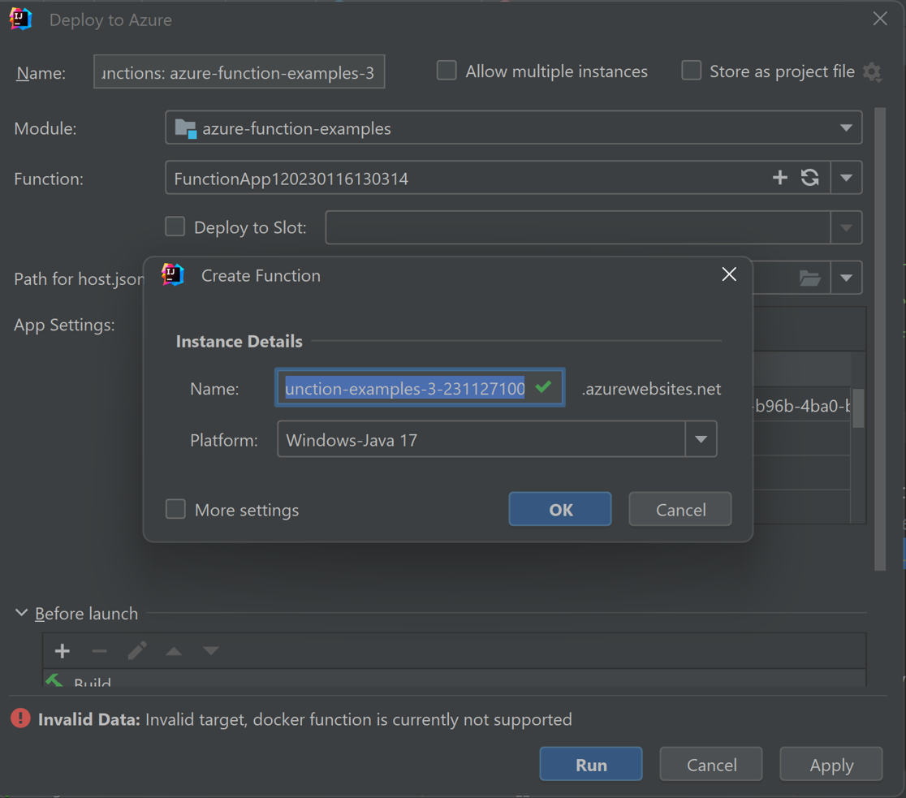The image size is (906, 798).
Task: Select the function name input field
Action: click(419, 388)
